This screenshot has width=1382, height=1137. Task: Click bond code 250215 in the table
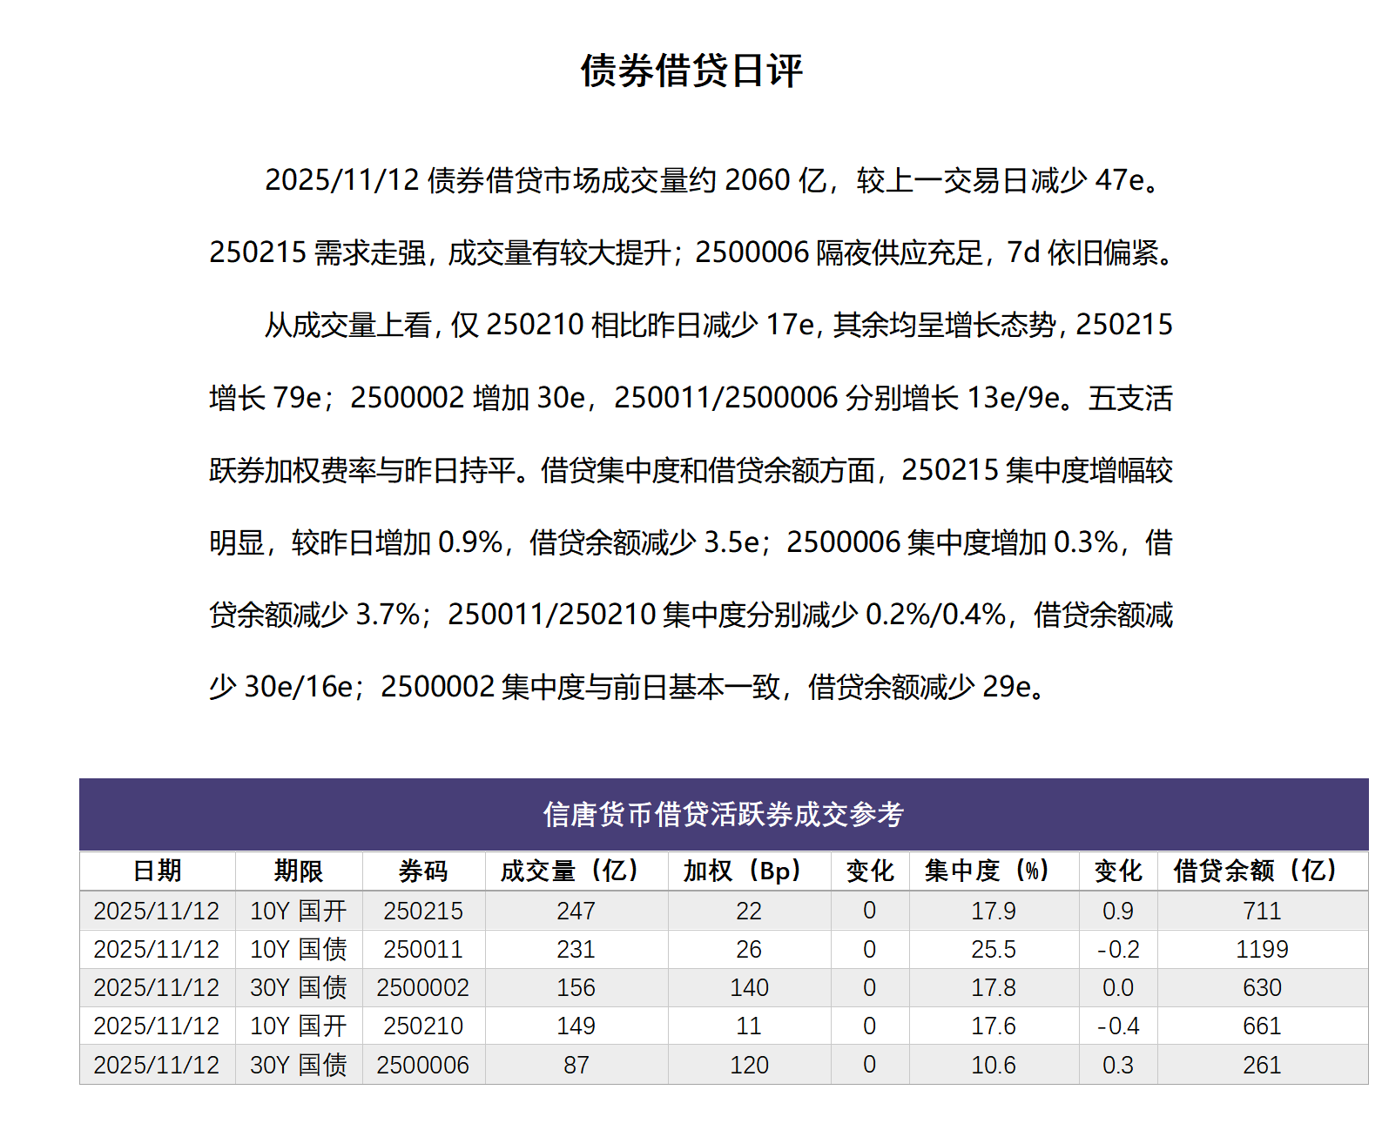[x=422, y=911]
